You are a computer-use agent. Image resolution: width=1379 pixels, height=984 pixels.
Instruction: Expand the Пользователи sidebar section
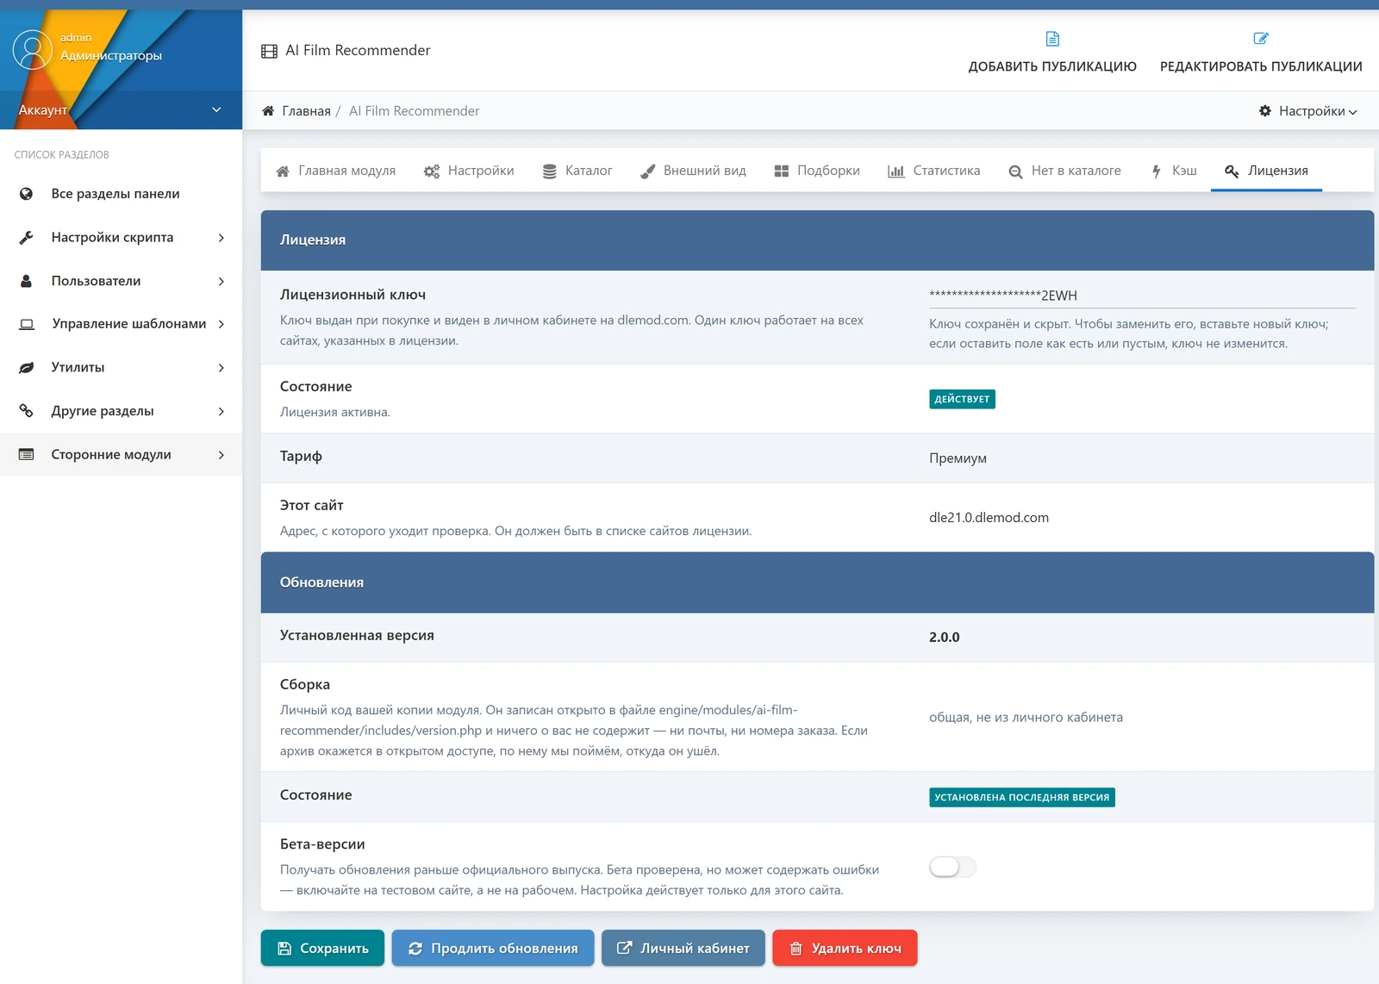[x=121, y=281]
